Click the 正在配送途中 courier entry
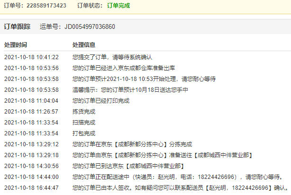 click(178, 177)
